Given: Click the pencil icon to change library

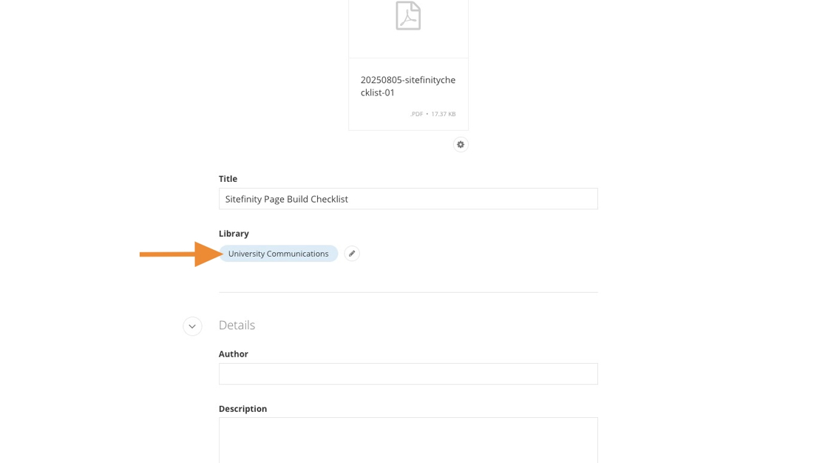Looking at the screenshot, I should (x=352, y=254).
